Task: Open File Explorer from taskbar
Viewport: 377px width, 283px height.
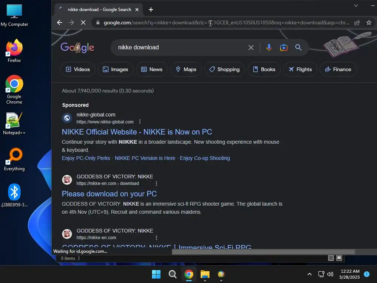Action: click(205, 274)
